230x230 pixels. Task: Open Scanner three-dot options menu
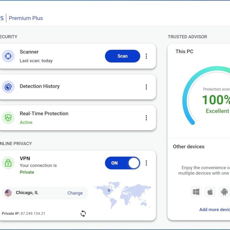(x=146, y=56)
